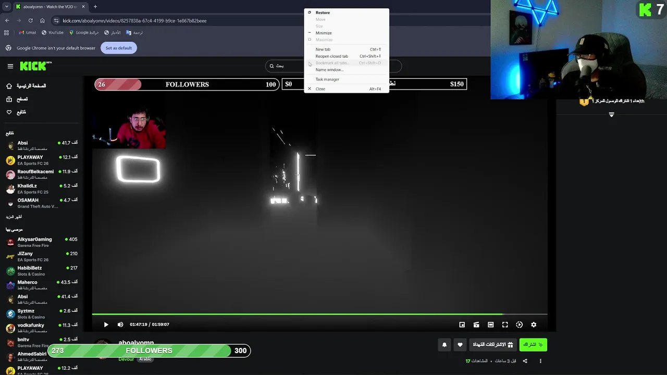View site information icon in address bar

[x=56, y=21]
